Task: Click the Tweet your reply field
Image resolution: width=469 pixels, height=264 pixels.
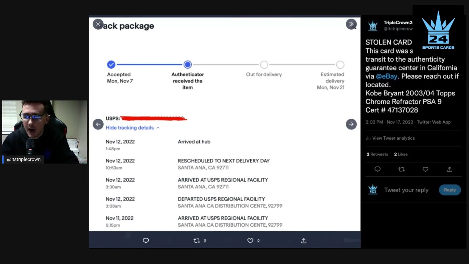Action: pos(406,190)
